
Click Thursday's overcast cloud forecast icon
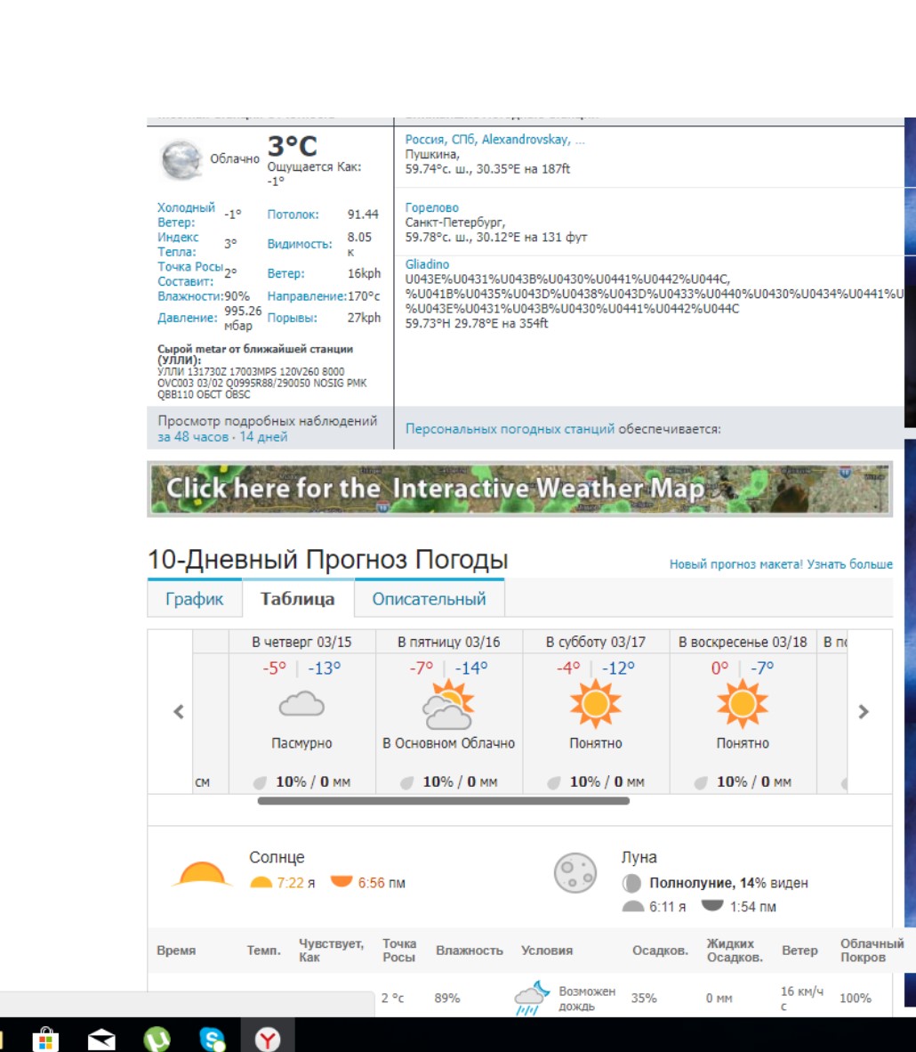(301, 705)
